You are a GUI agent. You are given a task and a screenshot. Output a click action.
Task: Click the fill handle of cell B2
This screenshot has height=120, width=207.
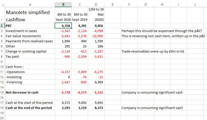tap(71, 28)
